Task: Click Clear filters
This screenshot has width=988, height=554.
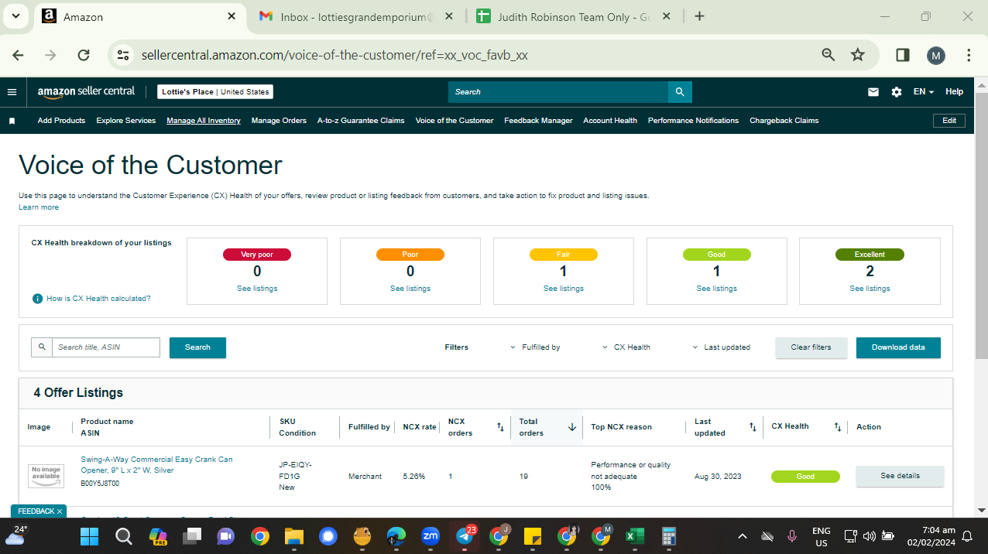Action: pos(811,347)
